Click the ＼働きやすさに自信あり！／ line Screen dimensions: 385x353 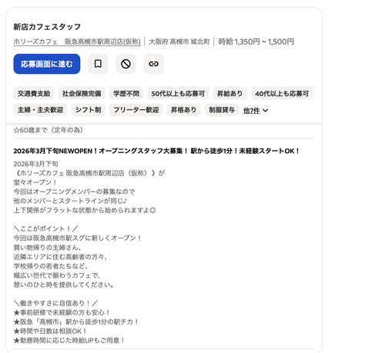click(x=55, y=303)
